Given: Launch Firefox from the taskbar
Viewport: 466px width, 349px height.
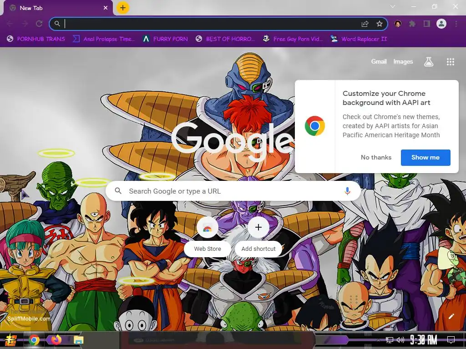Looking at the screenshot, I should pyautogui.click(x=56, y=340).
